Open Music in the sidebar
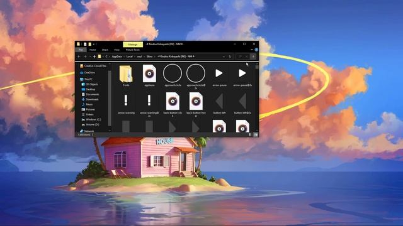 pyautogui.click(x=87, y=104)
